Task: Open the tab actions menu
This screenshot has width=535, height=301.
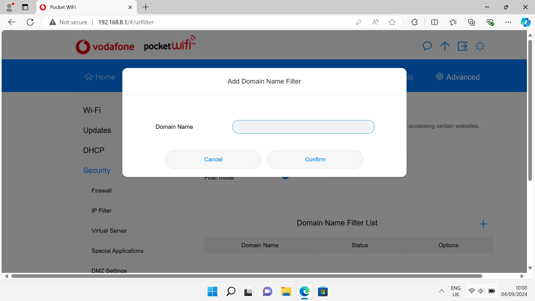Action: tap(25, 7)
